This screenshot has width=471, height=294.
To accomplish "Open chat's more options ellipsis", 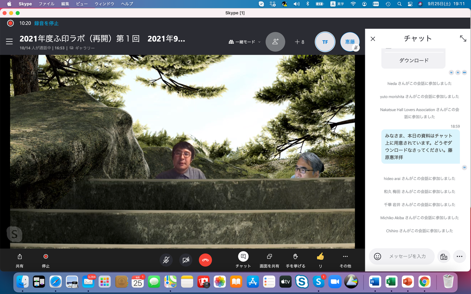I will (x=460, y=257).
